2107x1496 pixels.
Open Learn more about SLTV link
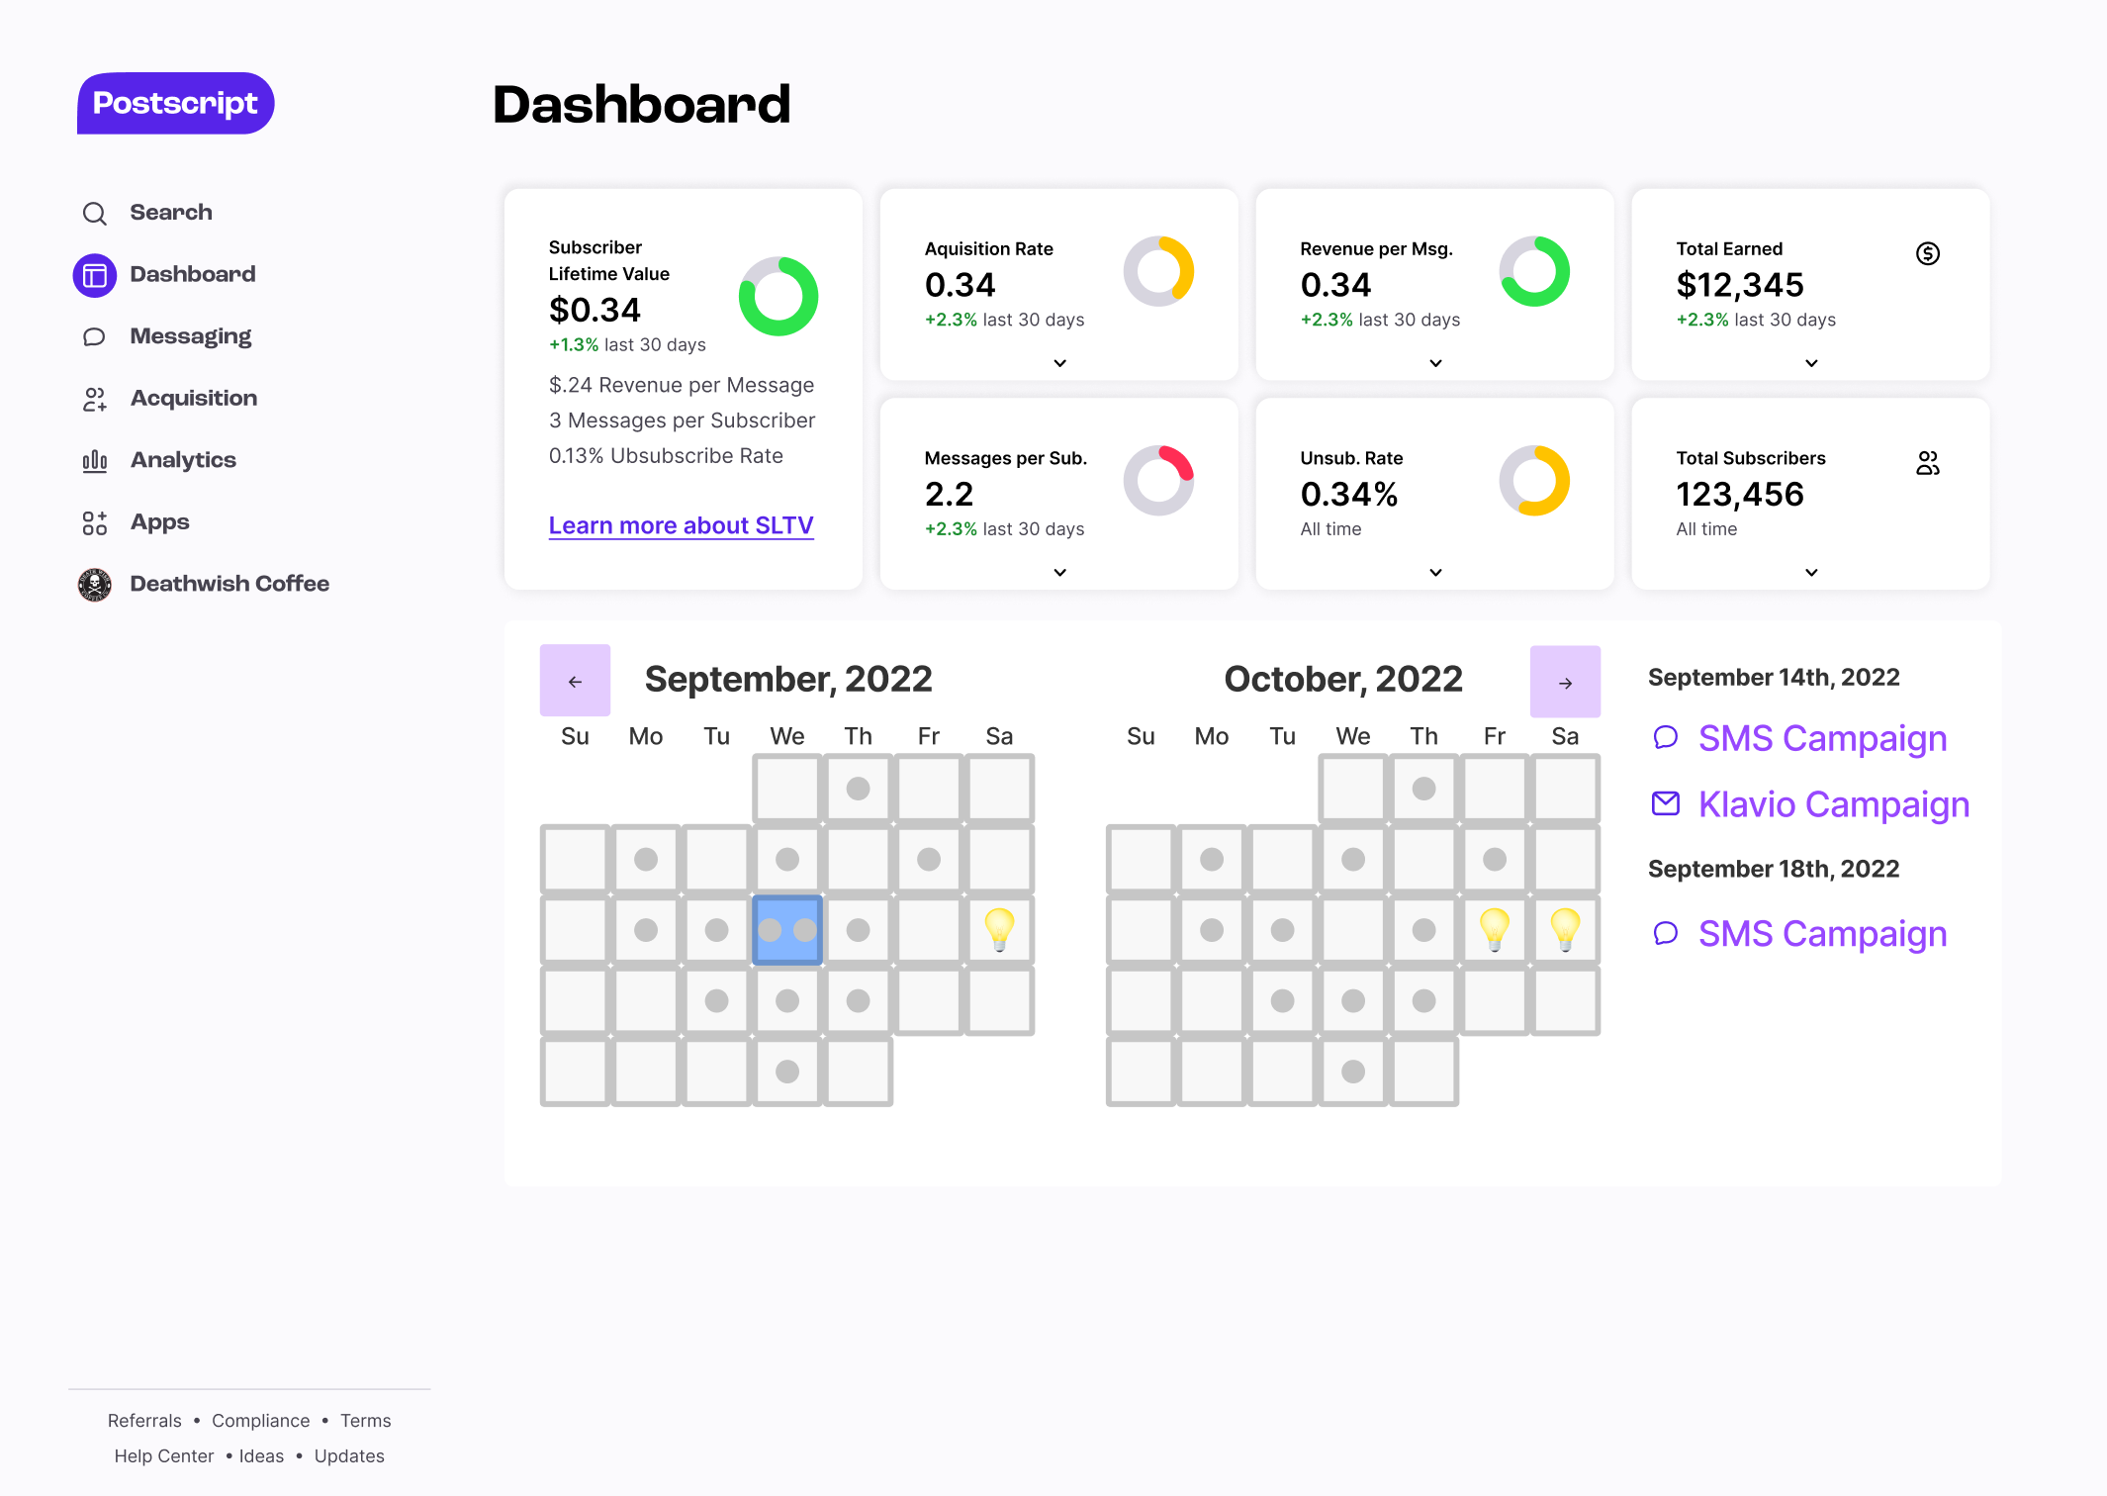click(682, 525)
